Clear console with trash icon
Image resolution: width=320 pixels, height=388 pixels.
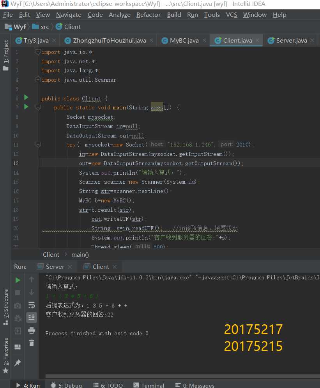click(31, 343)
